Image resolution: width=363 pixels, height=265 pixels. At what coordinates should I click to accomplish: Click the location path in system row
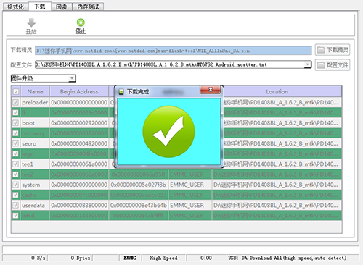(277, 185)
